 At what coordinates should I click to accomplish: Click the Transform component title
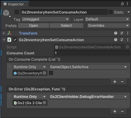click(x=28, y=33)
